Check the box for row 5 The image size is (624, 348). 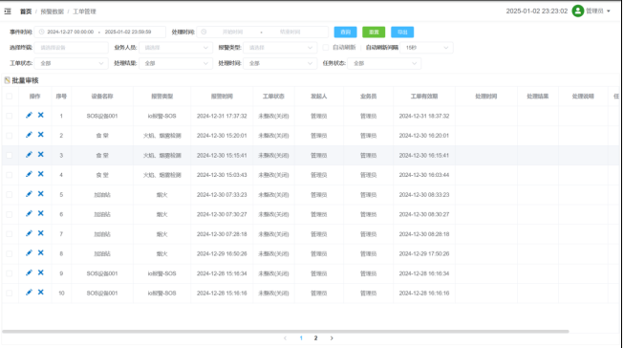[10, 195]
